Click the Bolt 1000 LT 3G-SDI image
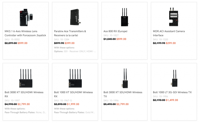Screen dimensions: 200x123 (174, 78)
